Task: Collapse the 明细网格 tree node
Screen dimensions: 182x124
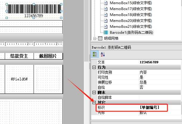Action: tap(95, 38)
